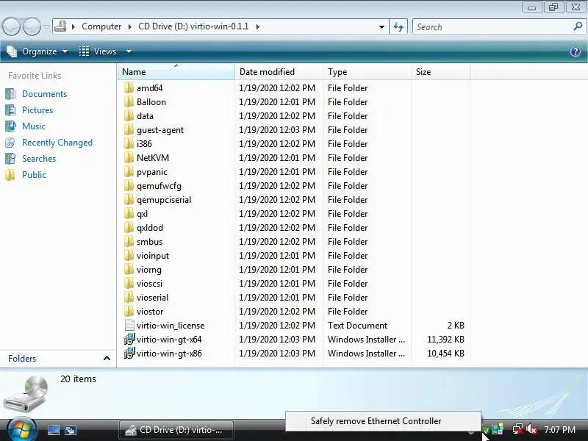
Task: Open the recent pages dropdown arrow
Action: point(46,26)
